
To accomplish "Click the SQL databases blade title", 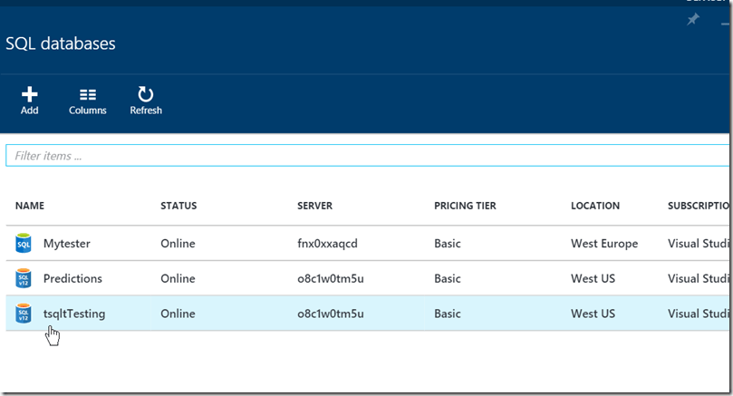I will pyautogui.click(x=61, y=43).
